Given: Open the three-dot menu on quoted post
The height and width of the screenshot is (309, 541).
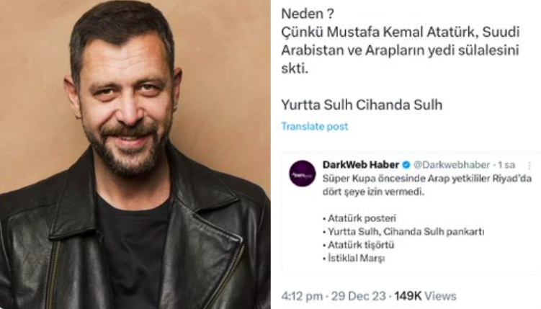Looking at the screenshot, I should pos(529,166).
